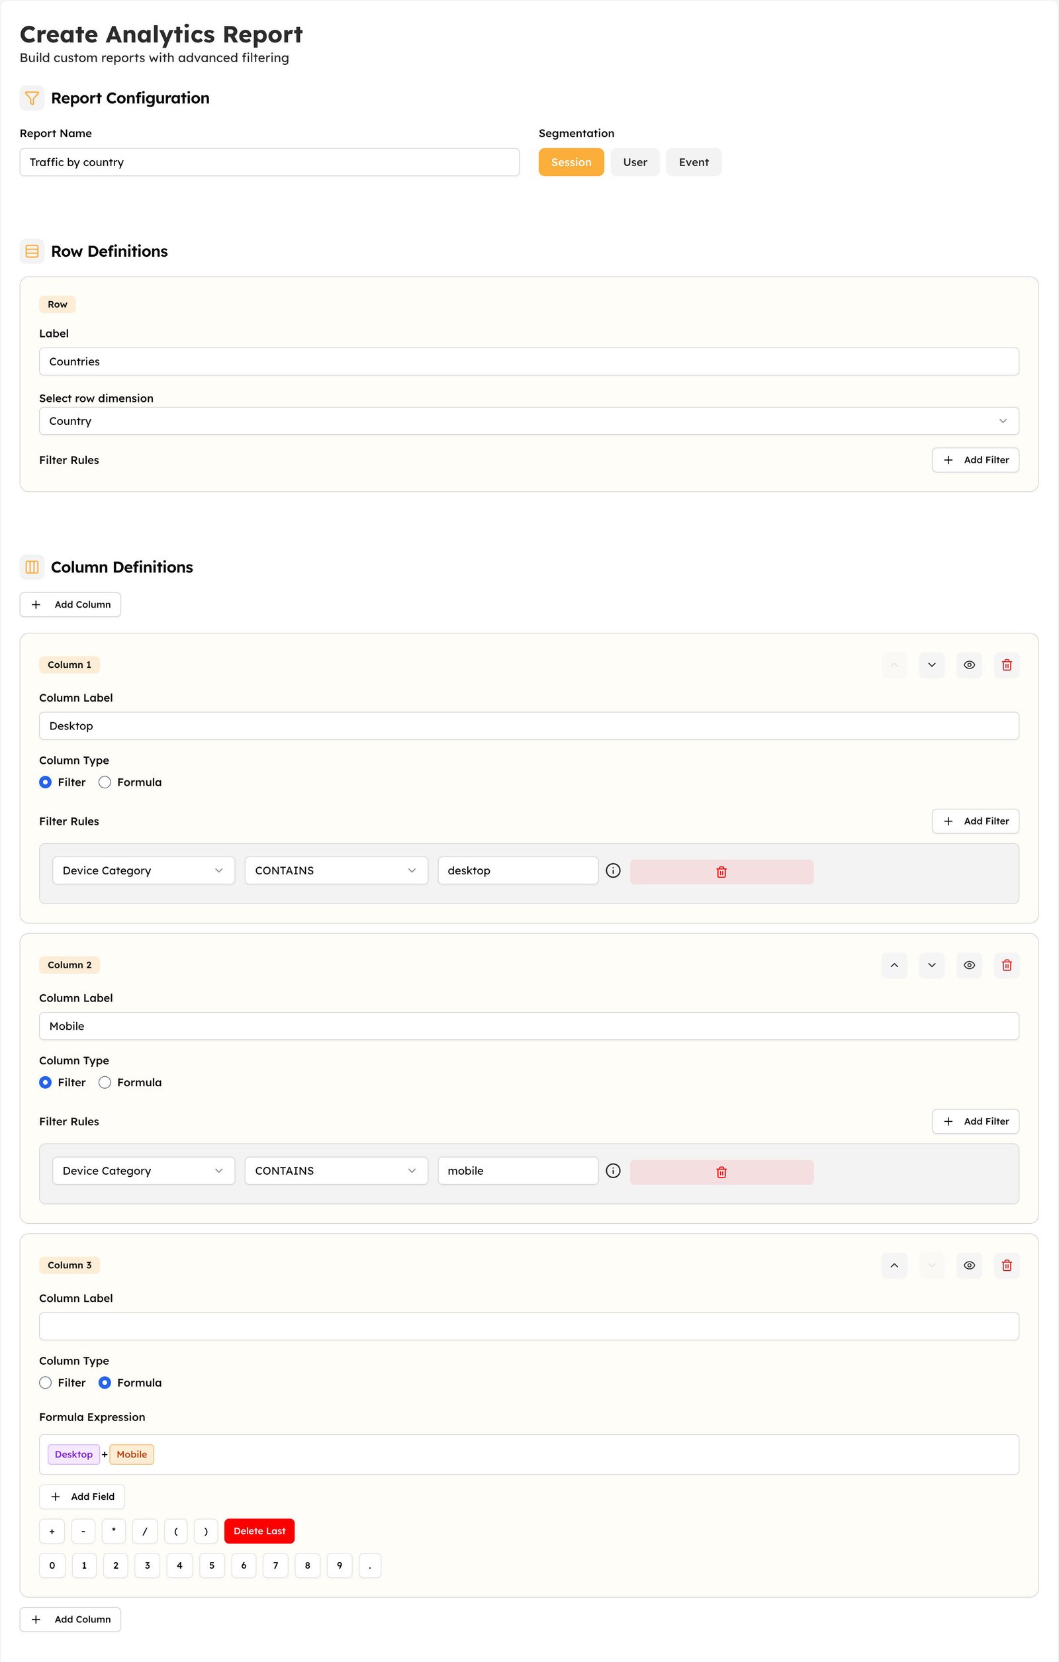Viewport: 1059px width, 1662px height.
Task: Open Column 2 Device Category dropdown
Action: [x=144, y=1171]
